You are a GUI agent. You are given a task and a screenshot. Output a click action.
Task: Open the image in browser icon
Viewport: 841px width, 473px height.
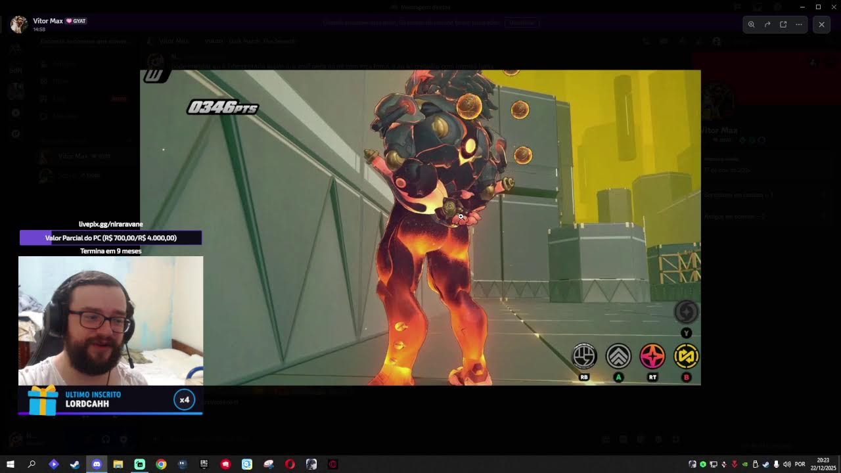[x=783, y=24]
